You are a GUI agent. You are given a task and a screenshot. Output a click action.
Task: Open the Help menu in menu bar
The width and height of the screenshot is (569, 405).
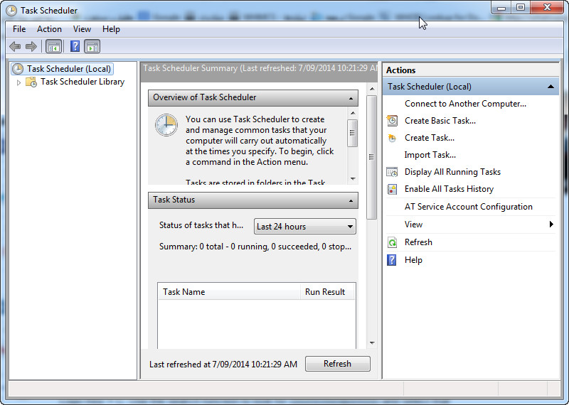coord(111,29)
